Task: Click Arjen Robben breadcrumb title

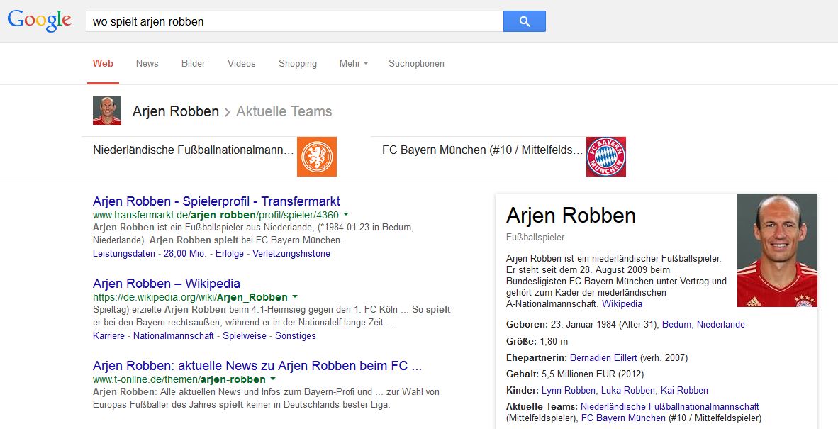Action: [176, 111]
